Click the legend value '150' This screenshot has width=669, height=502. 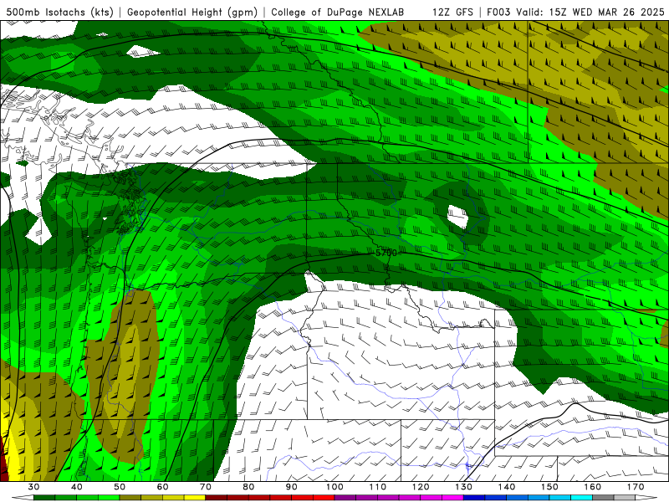click(549, 487)
